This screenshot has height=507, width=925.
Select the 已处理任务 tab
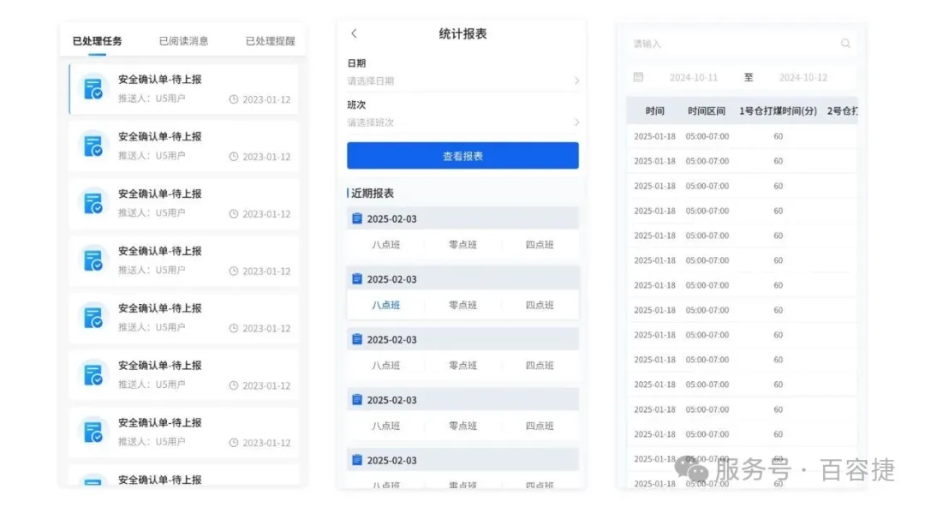[97, 40]
